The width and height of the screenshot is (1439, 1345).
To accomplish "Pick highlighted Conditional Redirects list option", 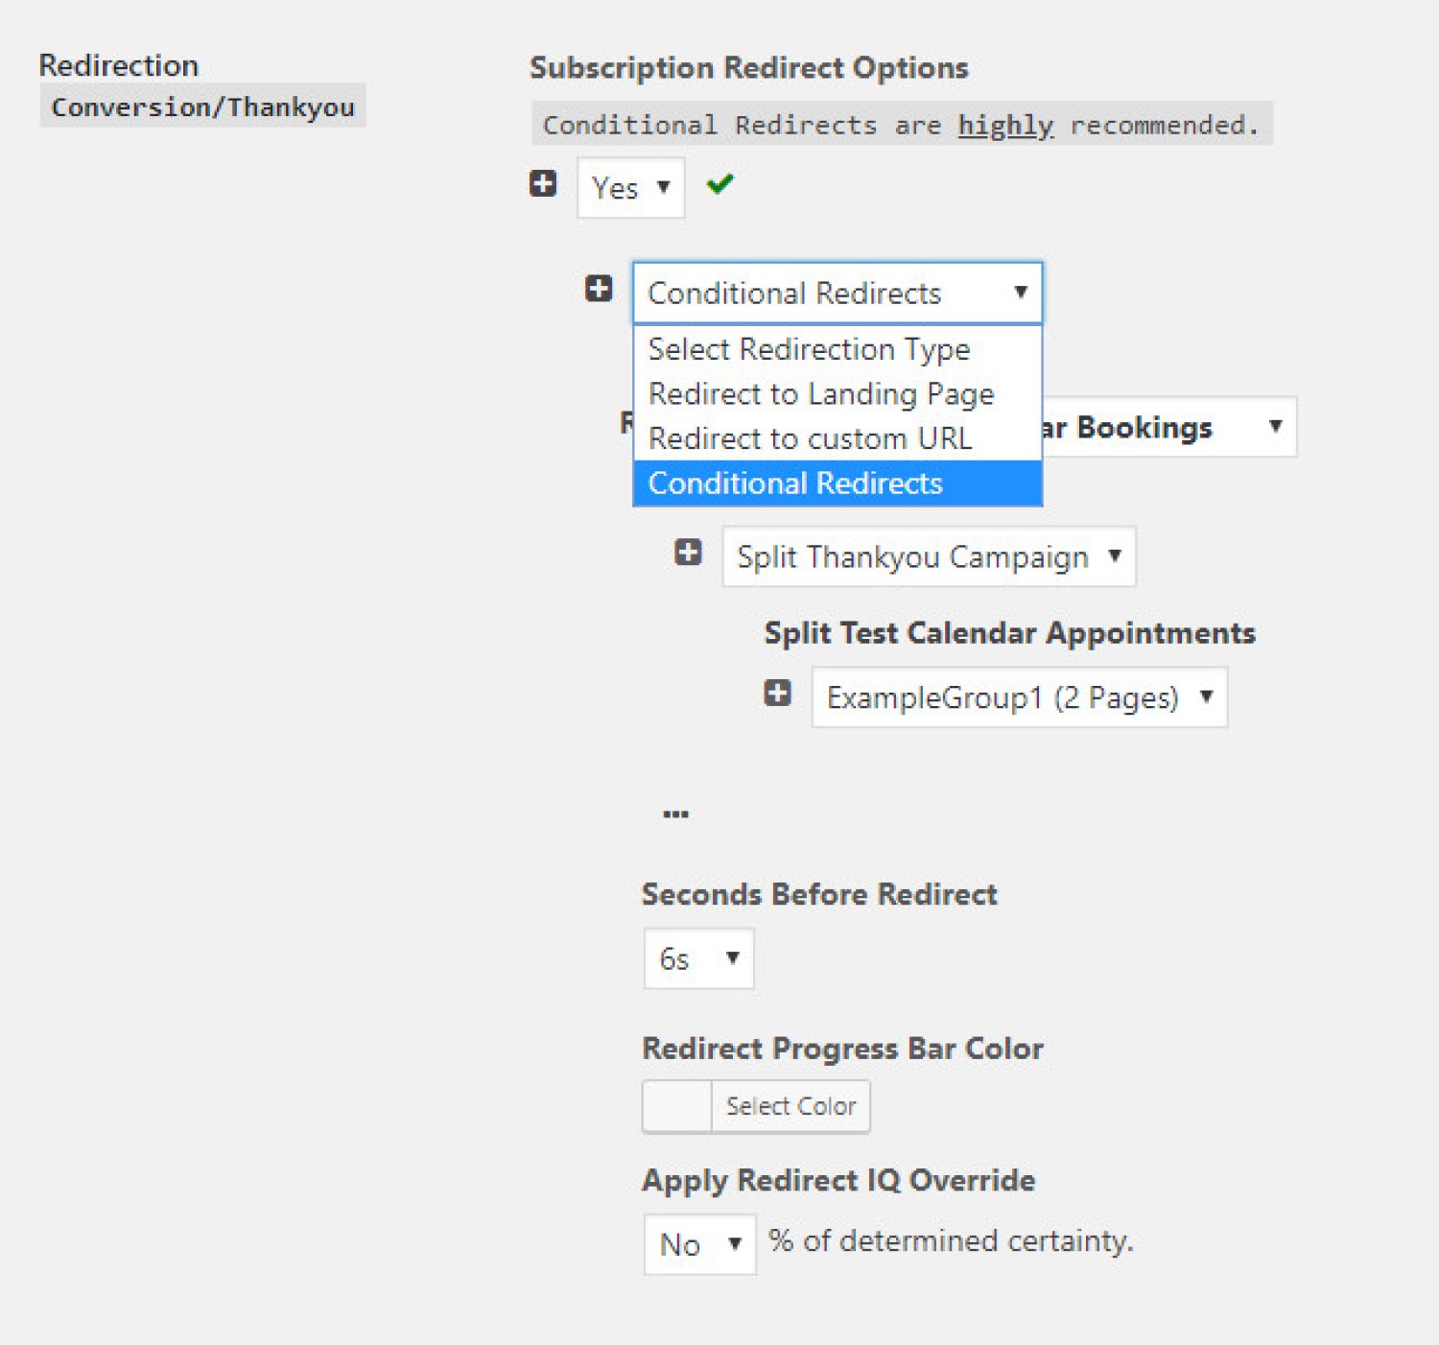I will click(795, 484).
